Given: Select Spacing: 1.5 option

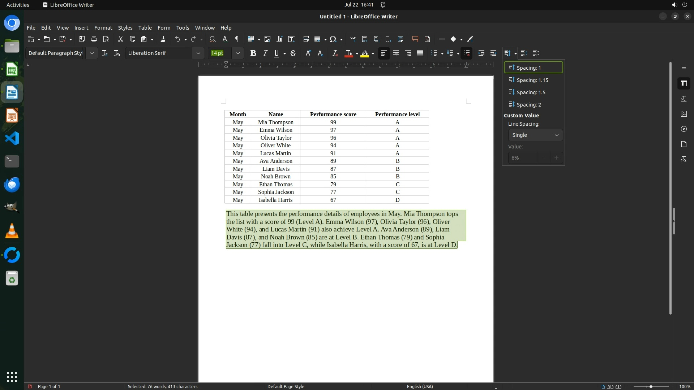Looking at the screenshot, I should click(x=531, y=92).
